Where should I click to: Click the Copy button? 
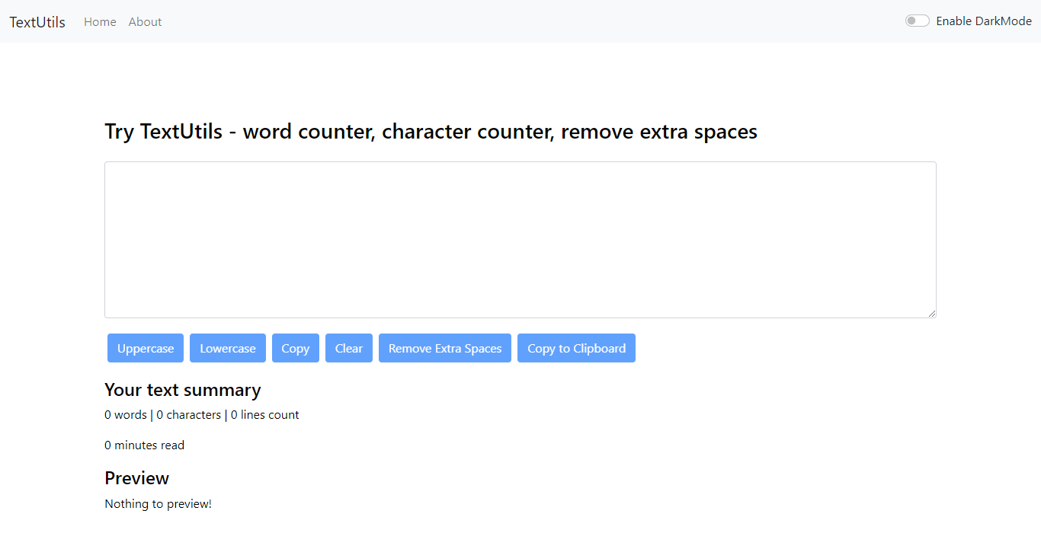[x=296, y=348]
